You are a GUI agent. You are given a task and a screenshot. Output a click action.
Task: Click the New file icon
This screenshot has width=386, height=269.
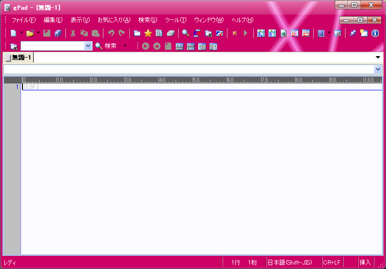pyautogui.click(x=13, y=33)
